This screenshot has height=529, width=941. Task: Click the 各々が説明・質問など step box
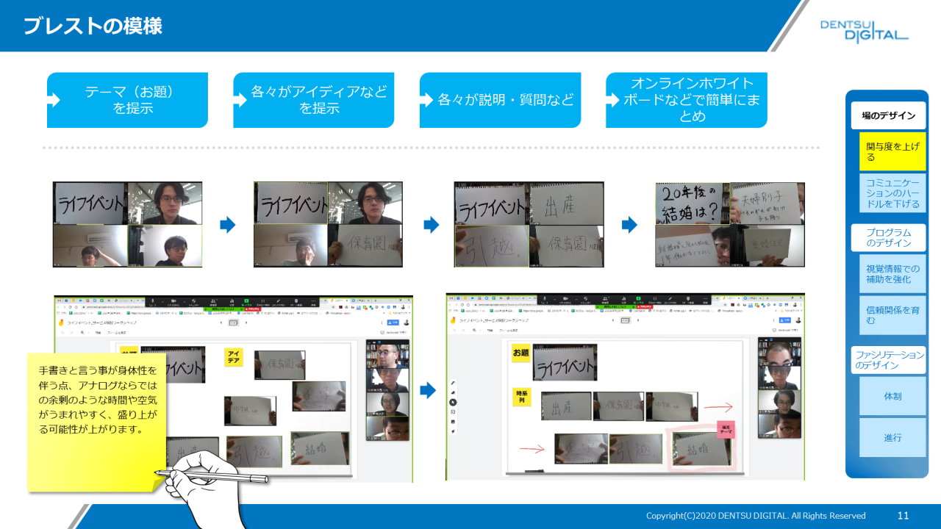pos(500,100)
